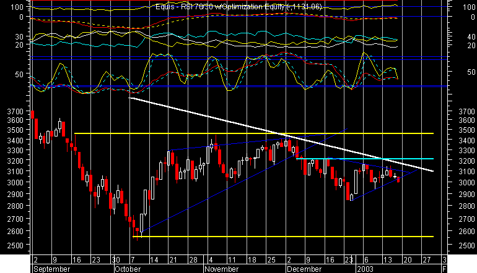Click the '4' date label in November

[x=211, y=260]
